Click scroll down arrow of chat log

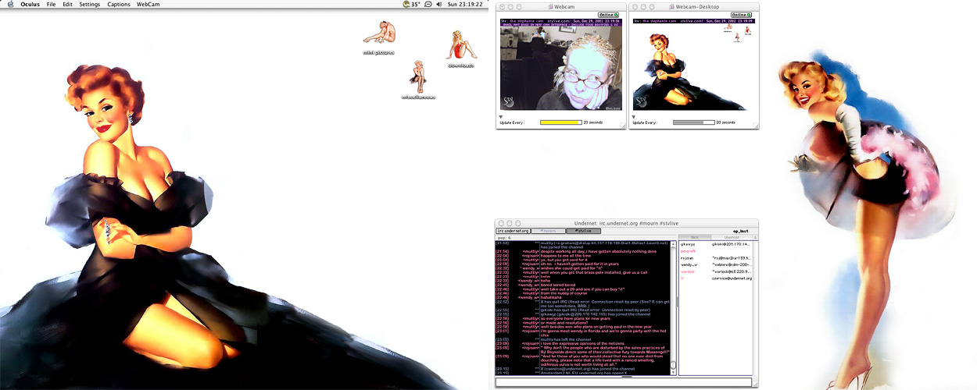(673, 372)
